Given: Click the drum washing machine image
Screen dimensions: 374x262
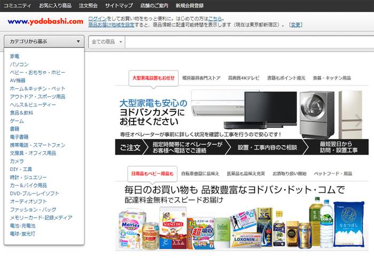Looking at the screenshot, I should tap(317, 115).
